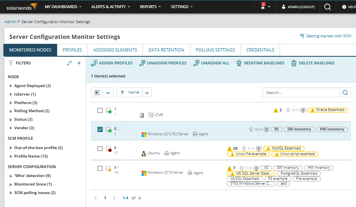The width and height of the screenshot is (356, 207).
Task: Expand the Profile Name filter group
Action: tap(11, 156)
